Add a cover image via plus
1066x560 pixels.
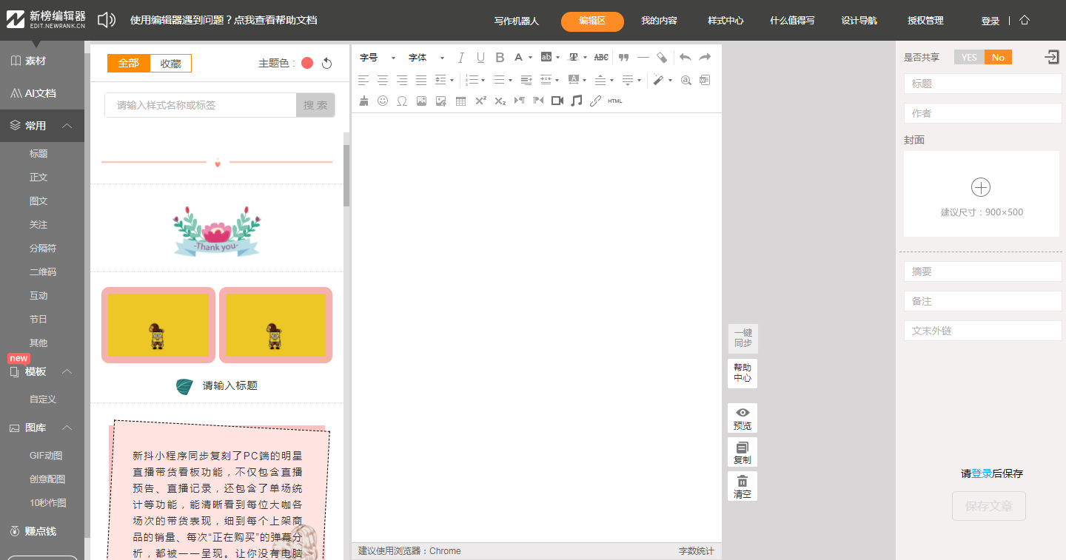click(x=981, y=187)
